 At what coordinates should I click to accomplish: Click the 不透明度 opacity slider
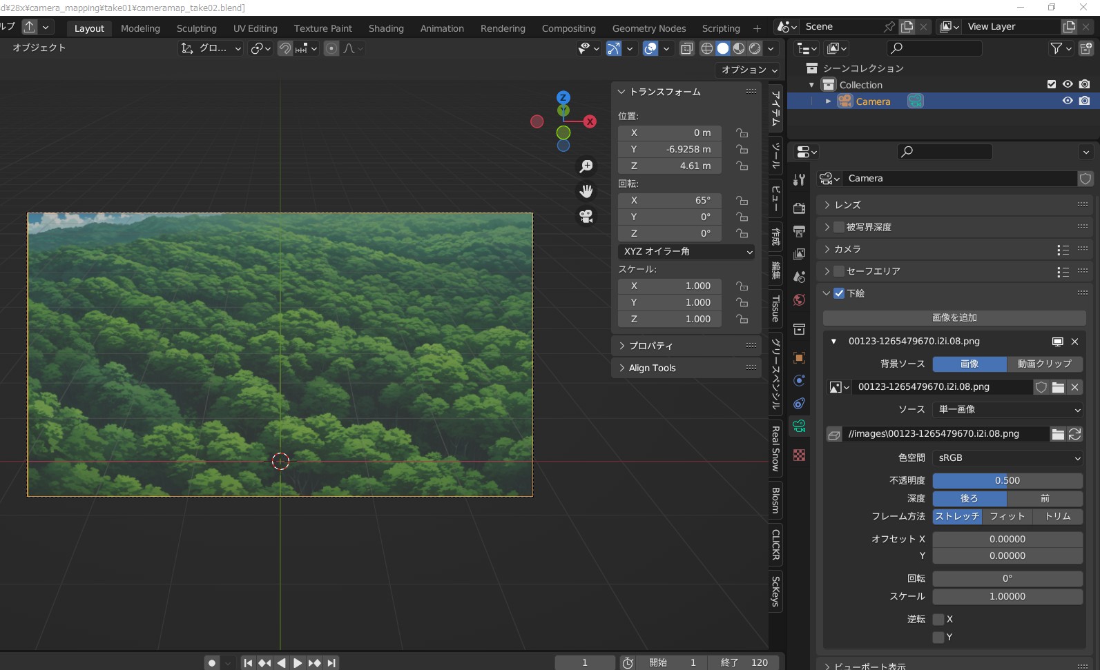[1007, 480]
